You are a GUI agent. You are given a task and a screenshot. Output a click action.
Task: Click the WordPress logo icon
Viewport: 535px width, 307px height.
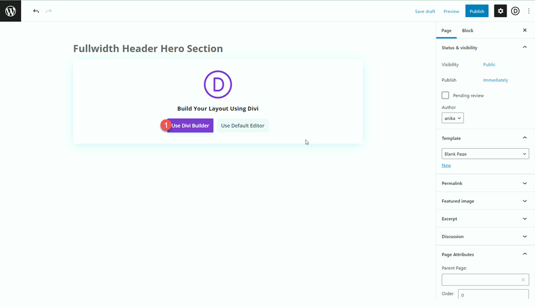point(11,11)
